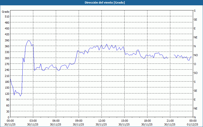Select the 30/11/25 date under 03:00
The width and height of the screenshot is (203, 127).
point(33,124)
